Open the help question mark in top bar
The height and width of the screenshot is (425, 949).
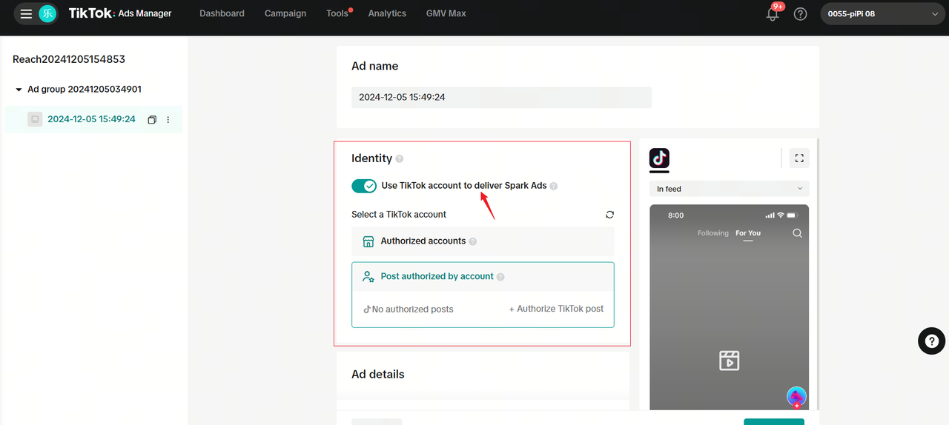pyautogui.click(x=800, y=14)
